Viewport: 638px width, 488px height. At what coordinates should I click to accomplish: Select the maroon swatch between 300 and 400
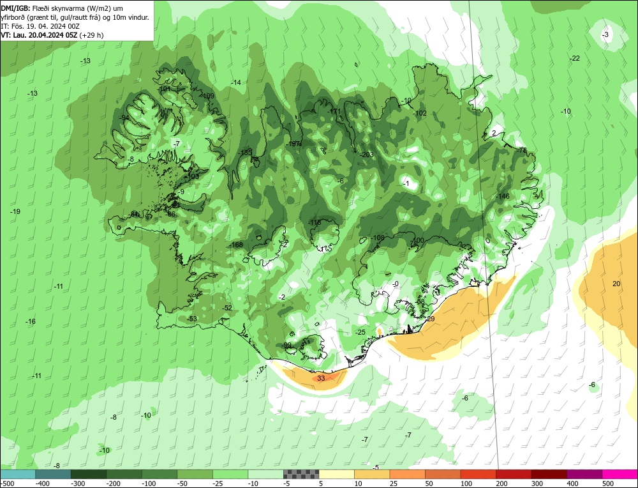[549, 474]
